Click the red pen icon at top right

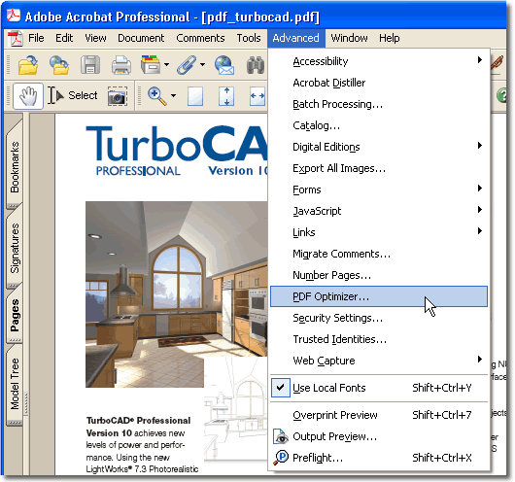coord(497,63)
